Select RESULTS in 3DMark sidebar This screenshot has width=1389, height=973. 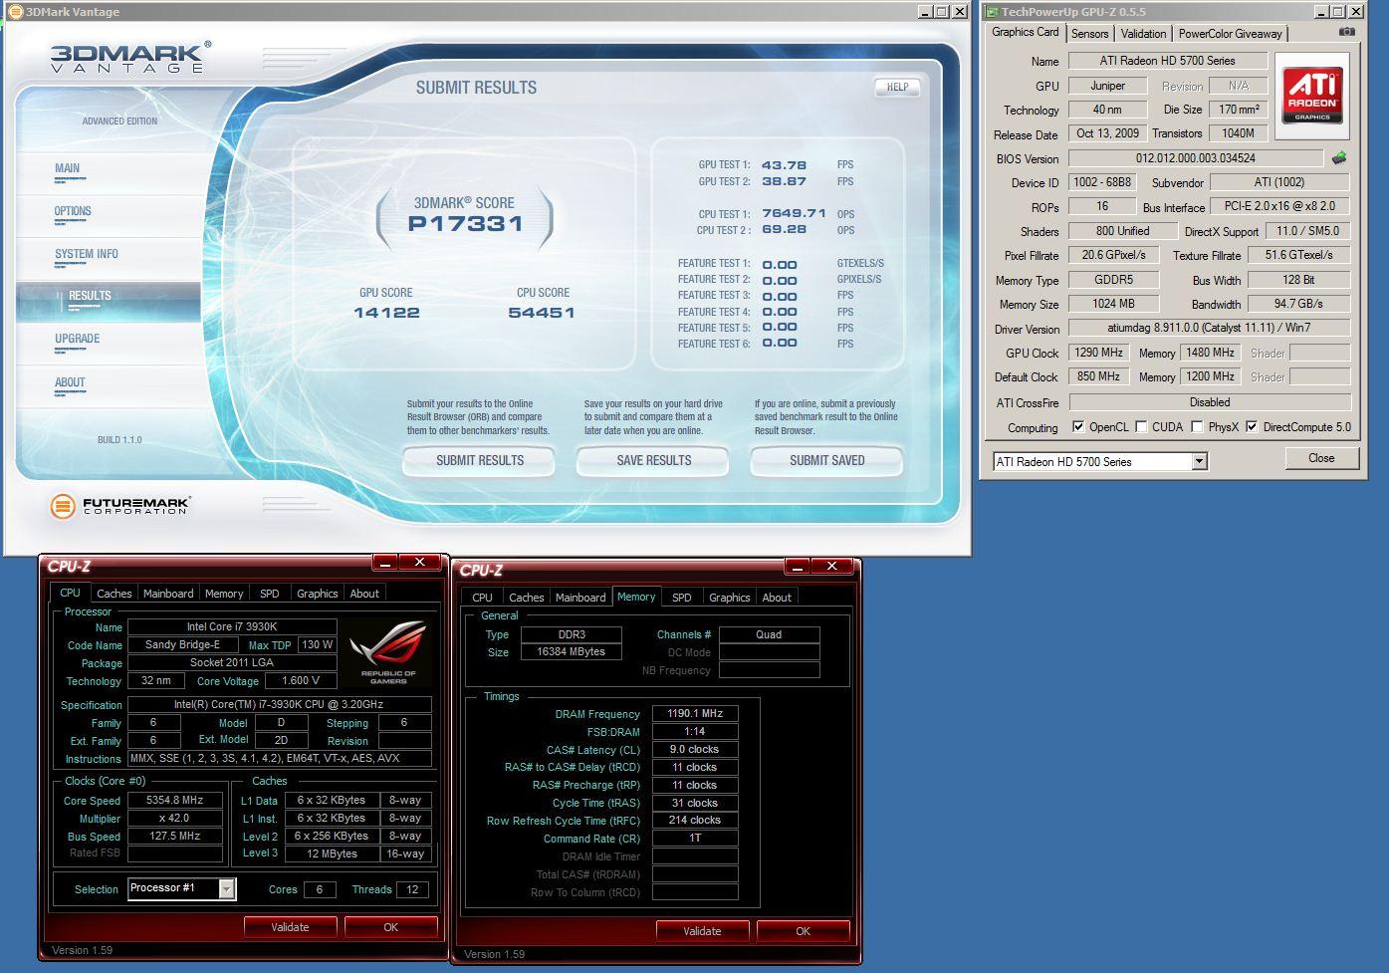tap(109, 300)
